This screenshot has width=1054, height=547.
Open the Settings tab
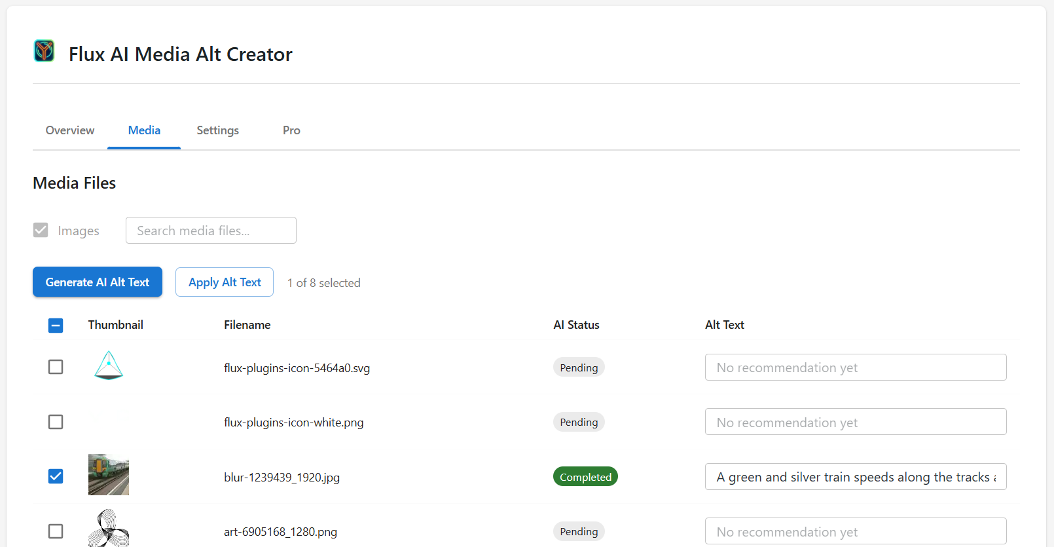[x=218, y=130]
